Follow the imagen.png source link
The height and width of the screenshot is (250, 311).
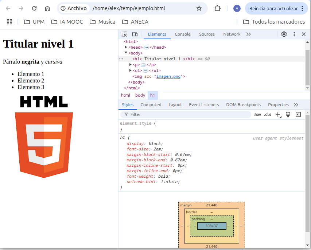(x=168, y=76)
